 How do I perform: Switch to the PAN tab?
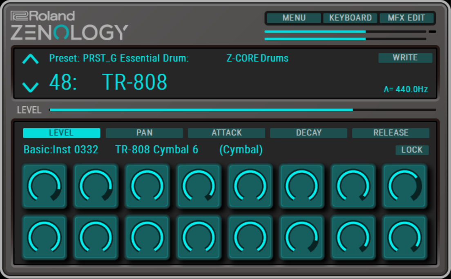(144, 133)
